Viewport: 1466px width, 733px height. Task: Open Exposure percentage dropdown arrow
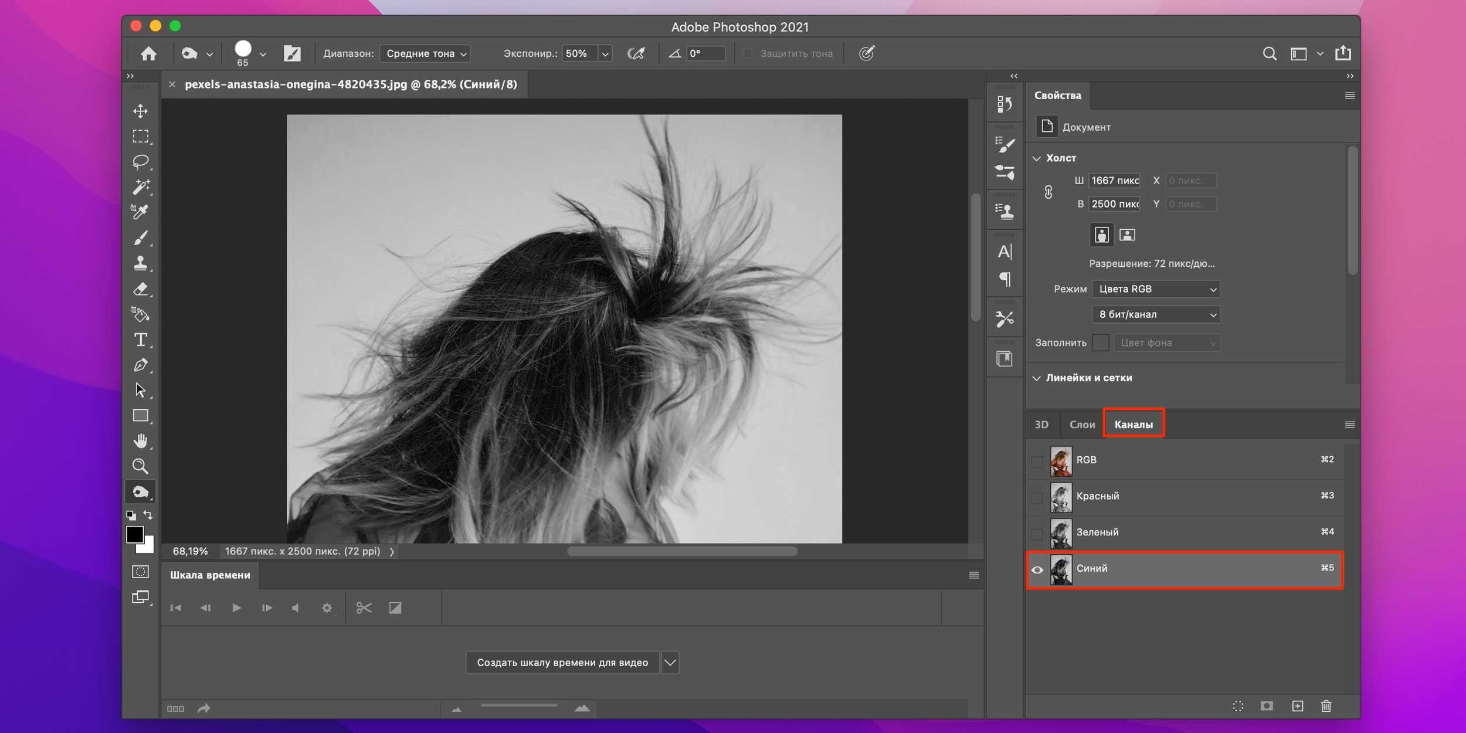pos(605,53)
